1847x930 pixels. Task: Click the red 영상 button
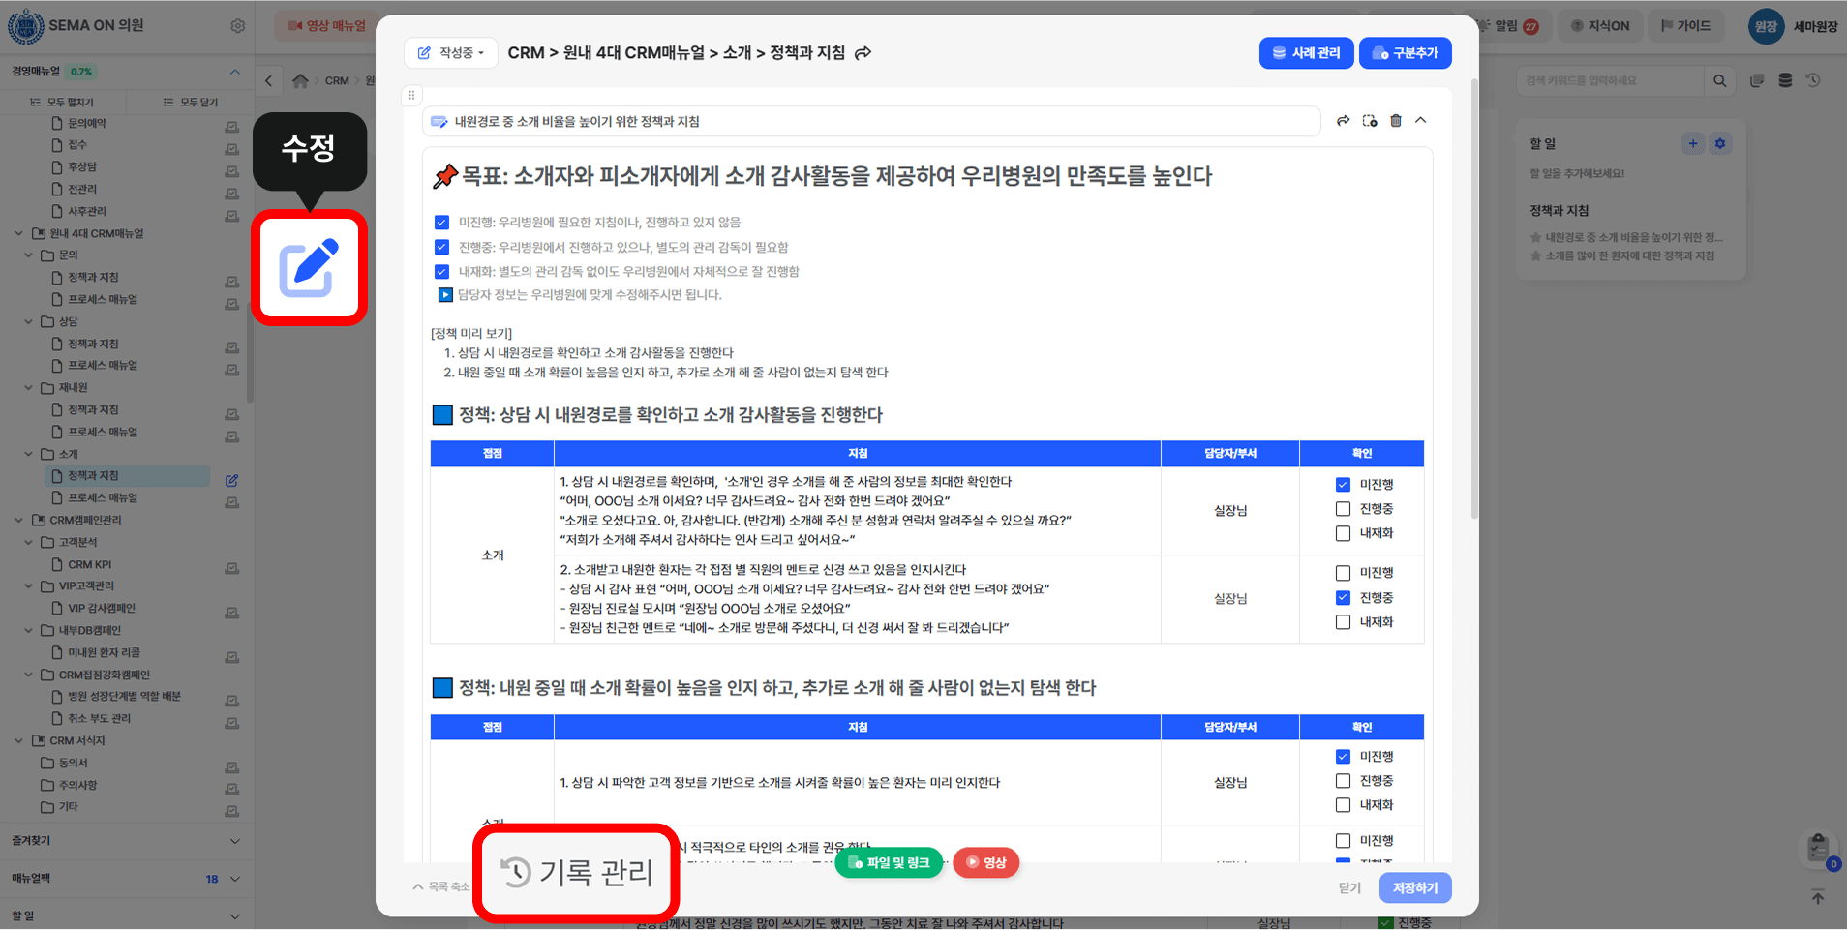986,862
